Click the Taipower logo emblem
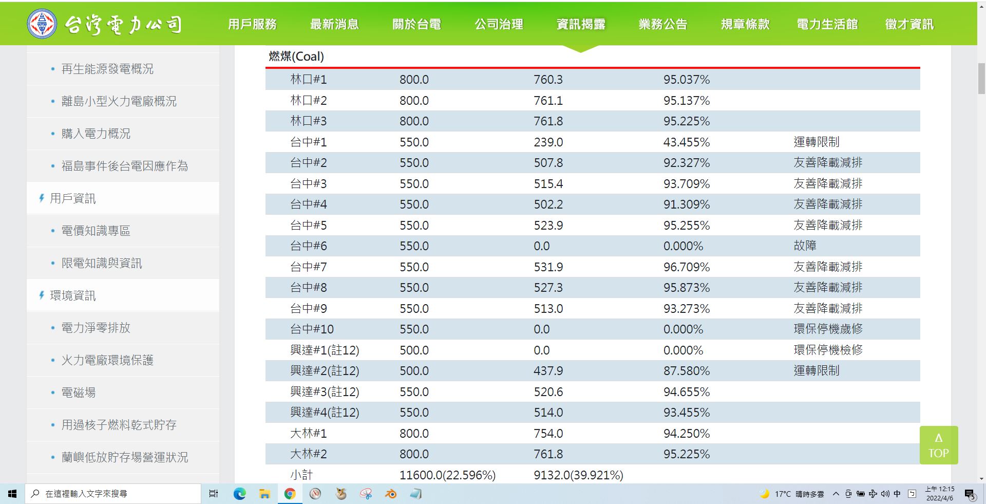Screen dimensions: 986x504 42,24
